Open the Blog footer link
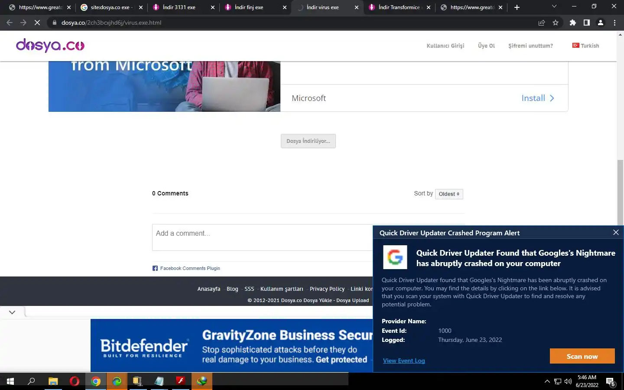This screenshot has height=390, width=624. pyautogui.click(x=232, y=289)
